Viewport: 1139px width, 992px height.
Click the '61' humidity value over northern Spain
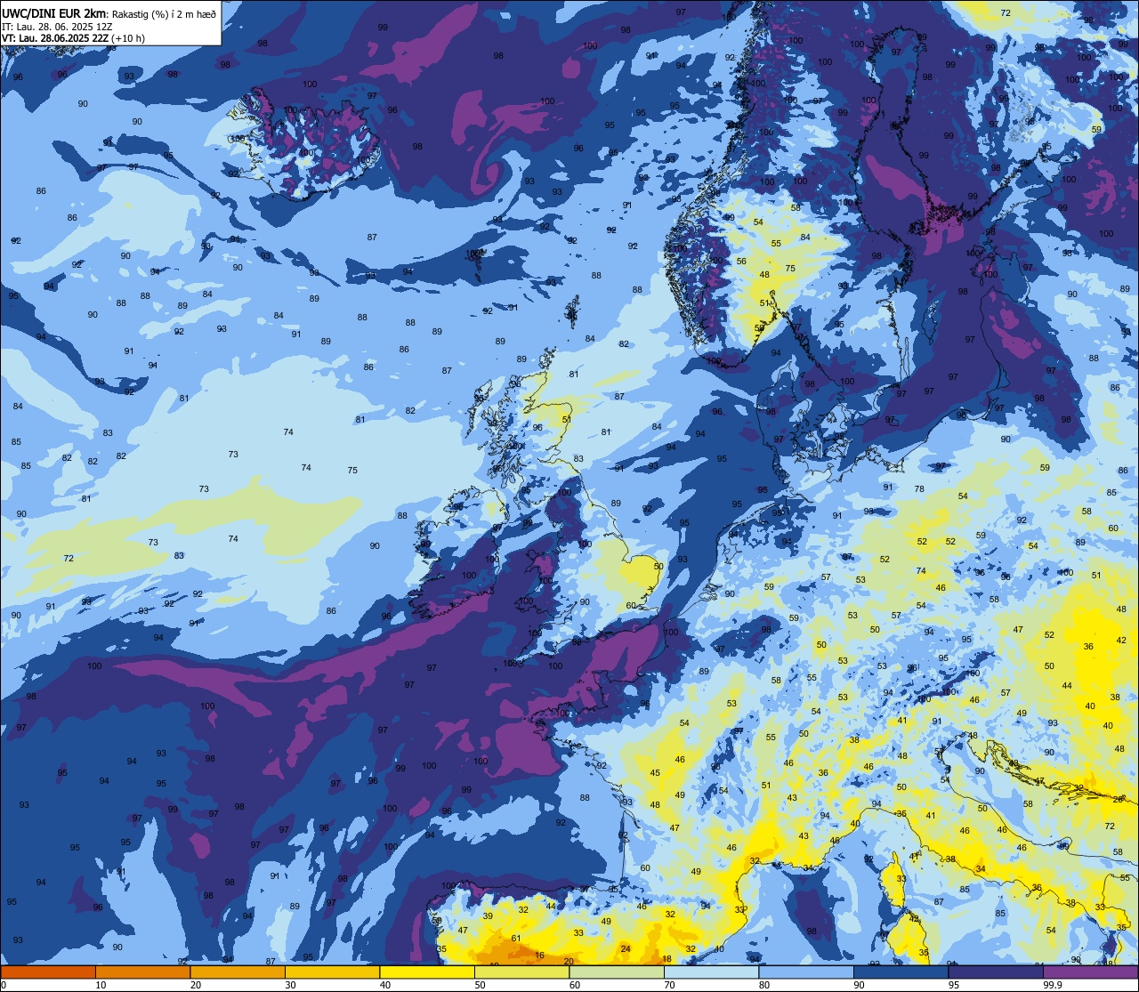tap(516, 939)
